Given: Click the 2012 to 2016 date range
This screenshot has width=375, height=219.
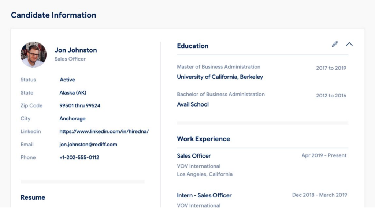Looking at the screenshot, I should 331,96.
